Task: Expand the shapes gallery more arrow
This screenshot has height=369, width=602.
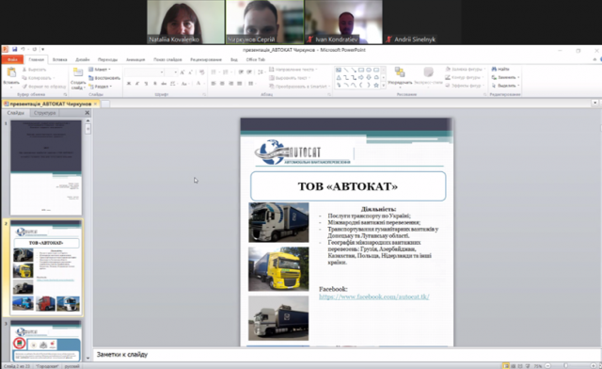Action: click(383, 86)
